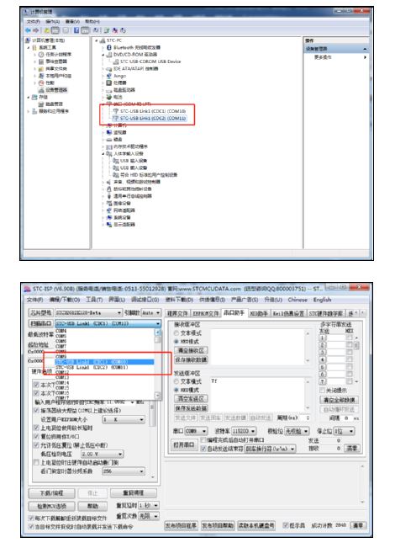Expand More Actions arrow in Actions pane
This screenshot has height=548, width=395.
pos(365,57)
